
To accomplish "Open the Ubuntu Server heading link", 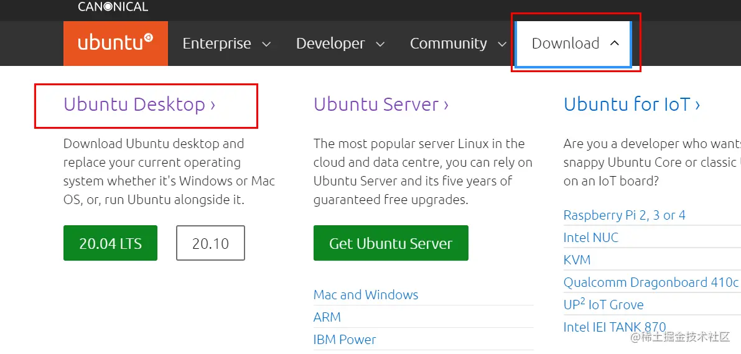I will point(381,105).
